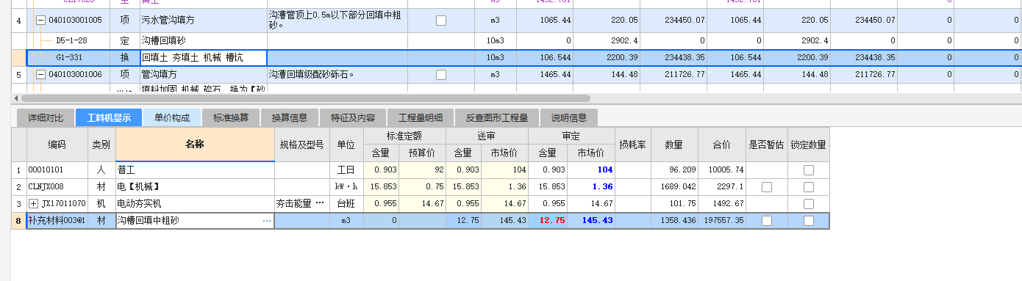
Task: Toggle 是否暂估 checkbox for 电【机械】 row
Action: pos(767,187)
